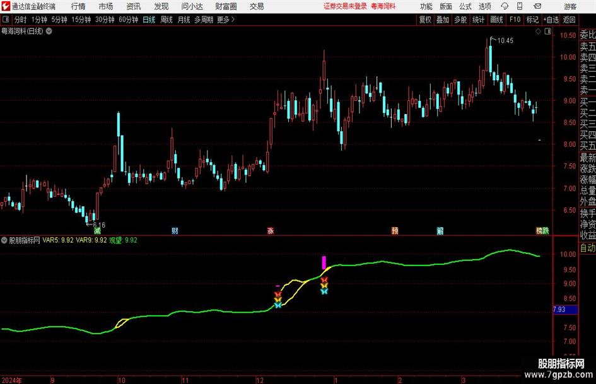Open the 交易 menu
Screen dimensions: 596x384
257,6
